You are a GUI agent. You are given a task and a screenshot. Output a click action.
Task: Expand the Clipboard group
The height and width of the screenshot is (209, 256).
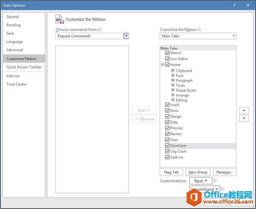pos(173,71)
